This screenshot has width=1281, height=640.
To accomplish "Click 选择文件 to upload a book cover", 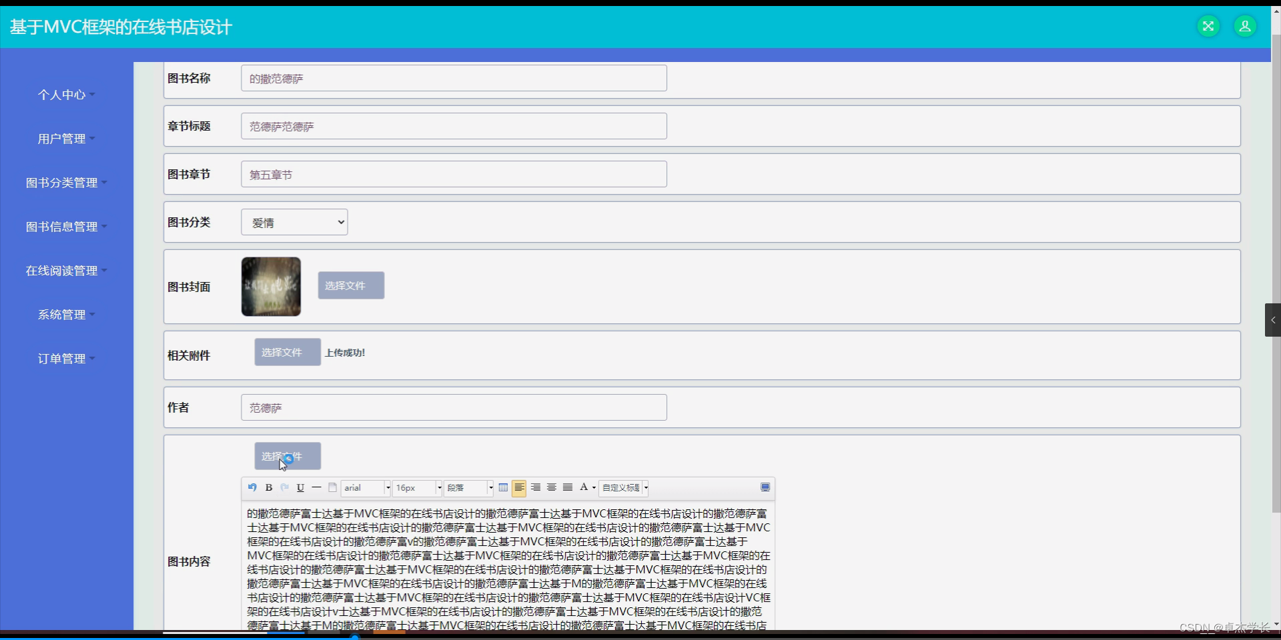I will pyautogui.click(x=350, y=285).
